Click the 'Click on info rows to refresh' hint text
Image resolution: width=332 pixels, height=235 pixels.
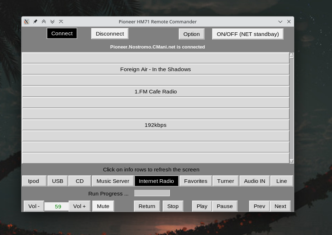click(x=151, y=170)
